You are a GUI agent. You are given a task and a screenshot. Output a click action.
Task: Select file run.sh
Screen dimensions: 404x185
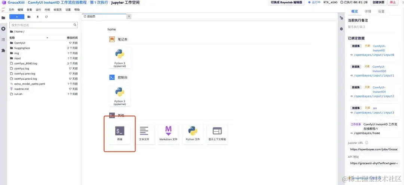tap(44, 94)
